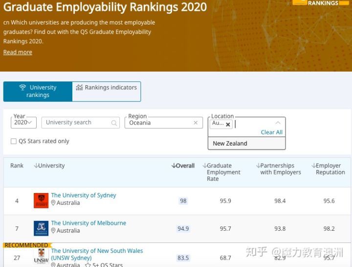
Task: Click rank number 7 cell
Action: click(x=17, y=229)
